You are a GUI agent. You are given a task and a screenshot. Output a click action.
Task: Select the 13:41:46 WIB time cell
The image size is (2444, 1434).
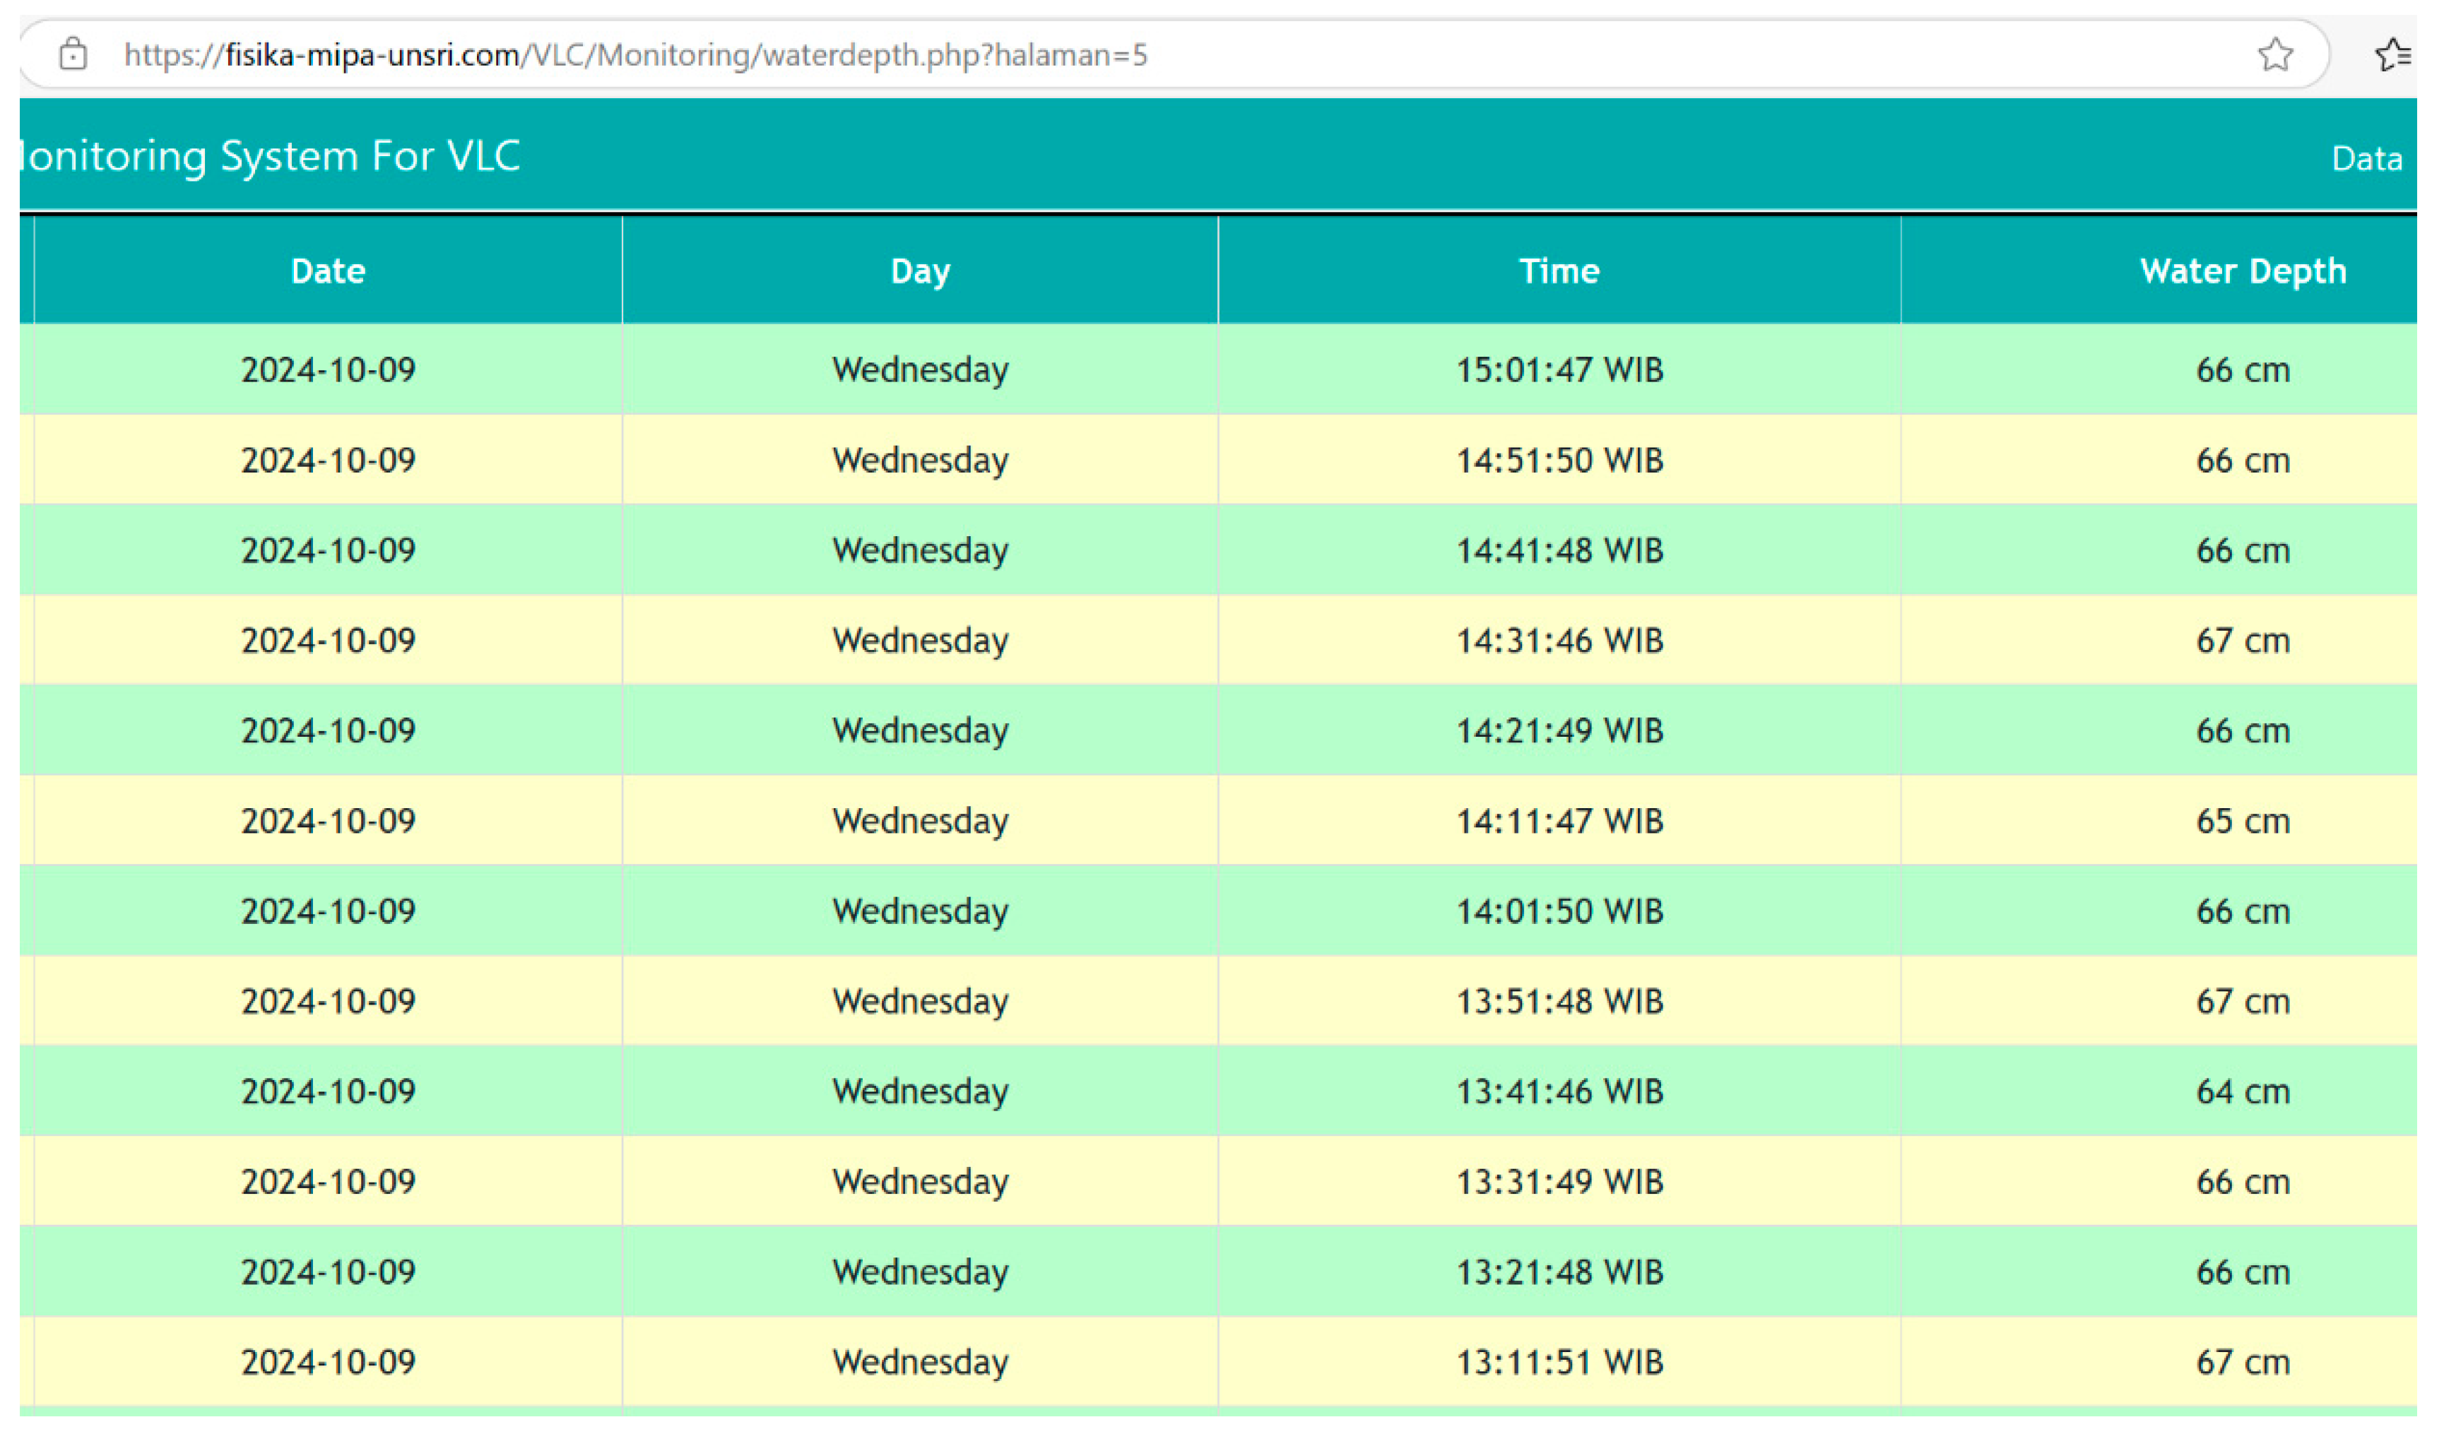[x=1559, y=1091]
